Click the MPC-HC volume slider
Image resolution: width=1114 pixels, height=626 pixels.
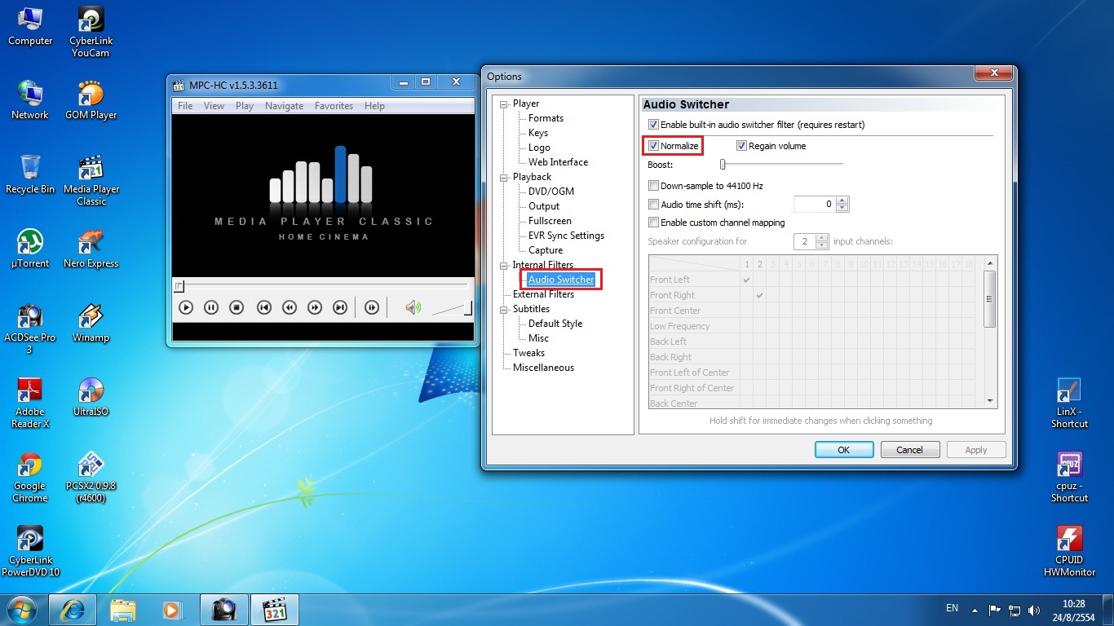pos(452,308)
